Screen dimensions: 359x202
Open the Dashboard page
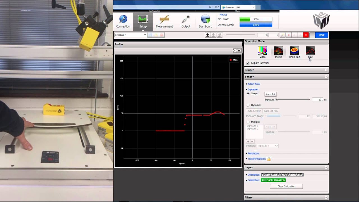[x=206, y=22]
